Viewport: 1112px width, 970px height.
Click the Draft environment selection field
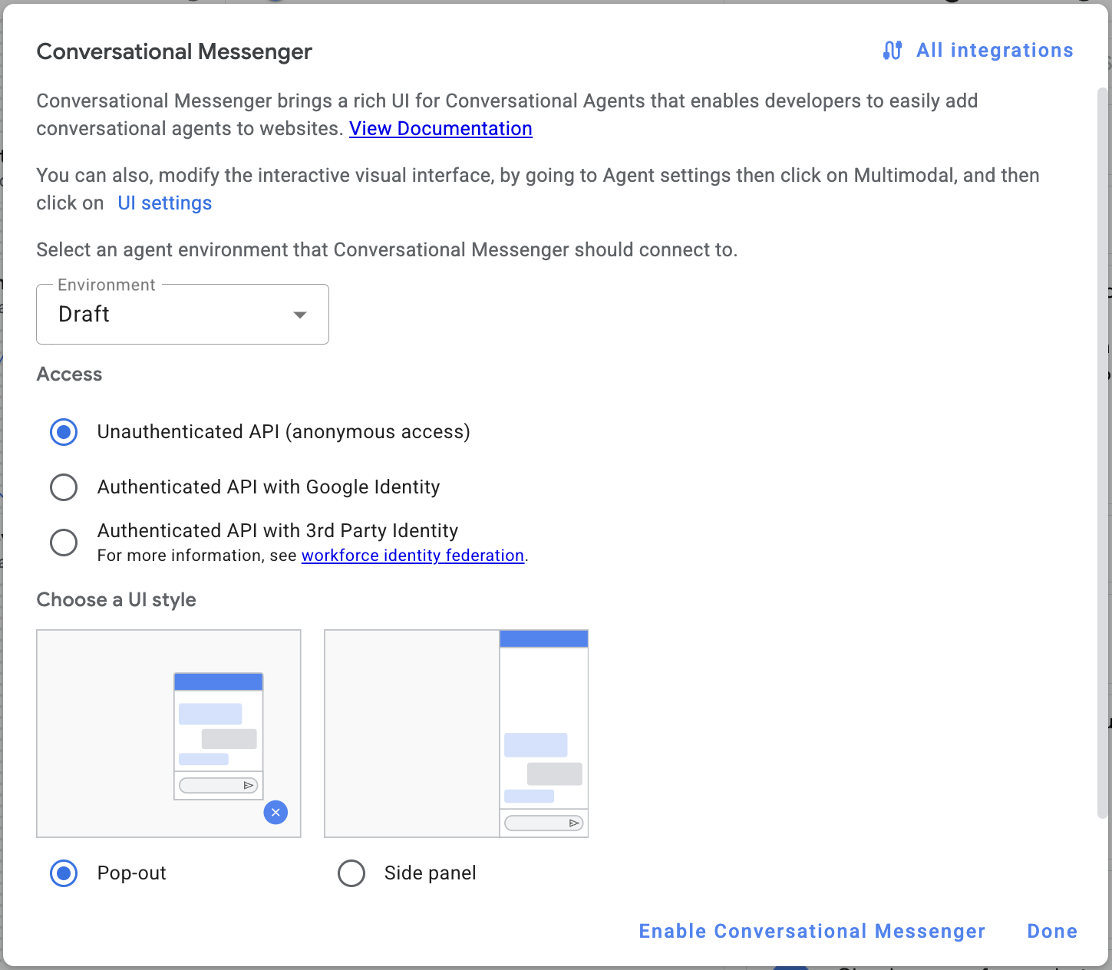[169, 315]
